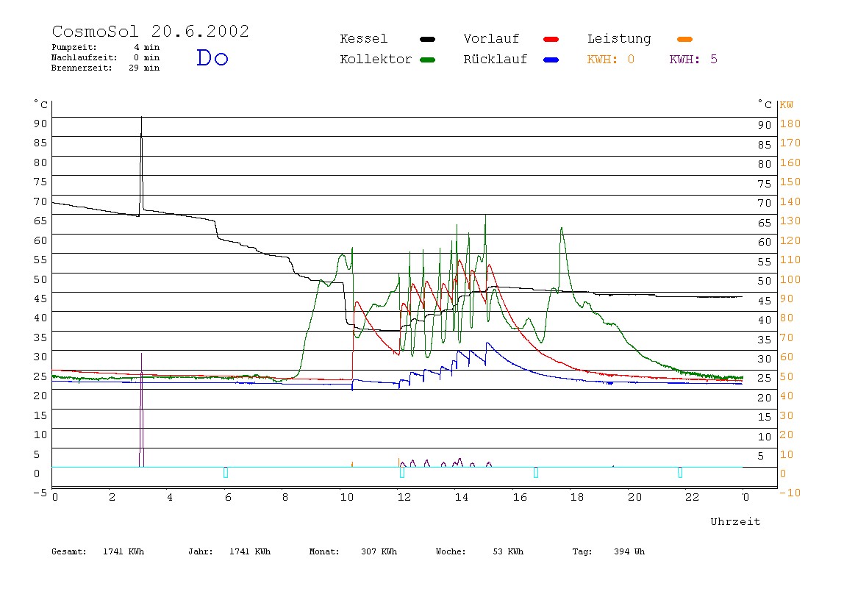Select the cyan marker between hours 16 and 18
Viewport: 844px width, 597px height.
pos(535,472)
